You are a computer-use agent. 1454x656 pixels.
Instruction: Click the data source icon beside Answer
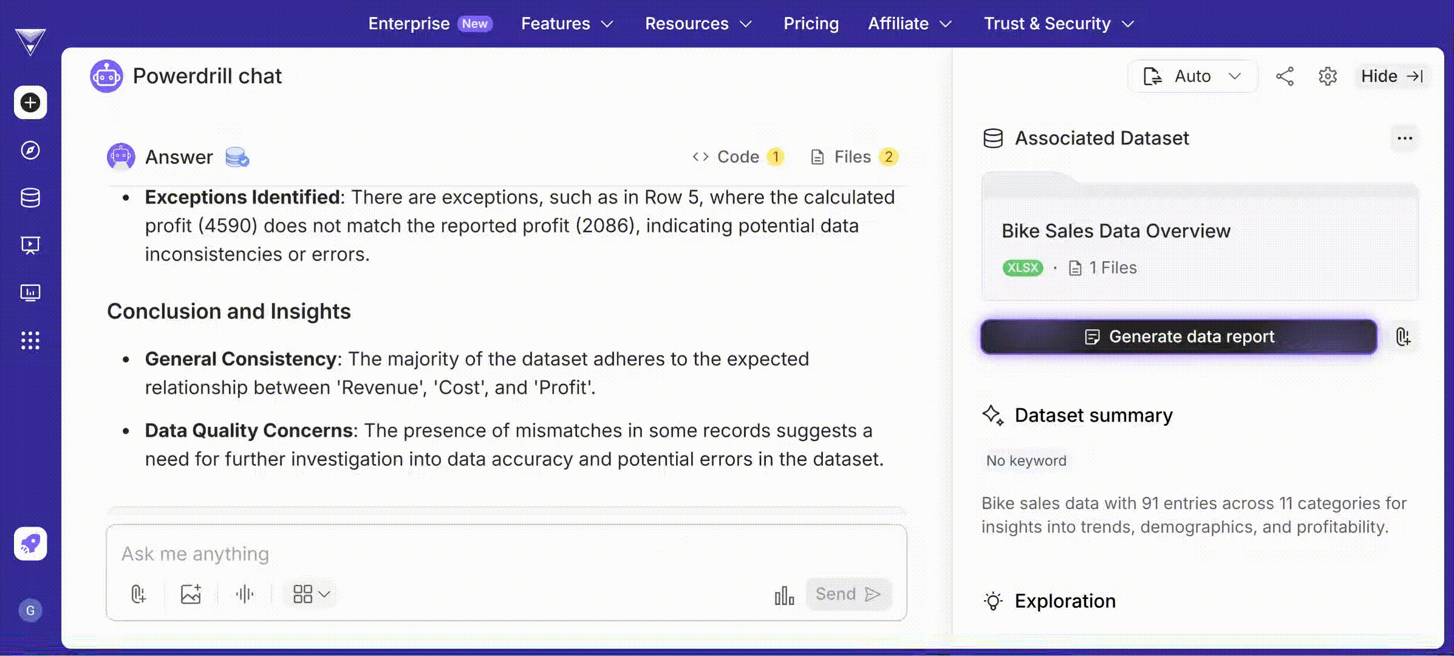[x=237, y=157]
